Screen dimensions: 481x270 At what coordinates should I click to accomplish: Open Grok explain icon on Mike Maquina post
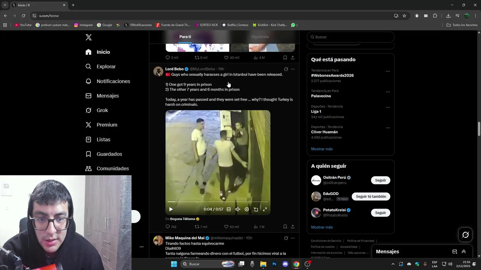[286, 238]
